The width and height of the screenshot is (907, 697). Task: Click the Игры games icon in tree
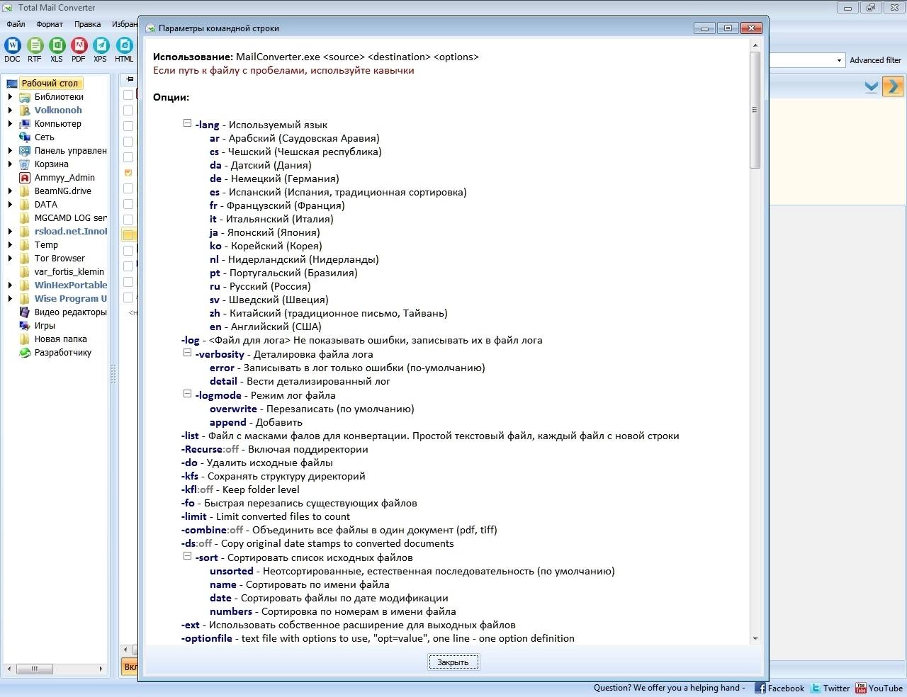coord(25,326)
